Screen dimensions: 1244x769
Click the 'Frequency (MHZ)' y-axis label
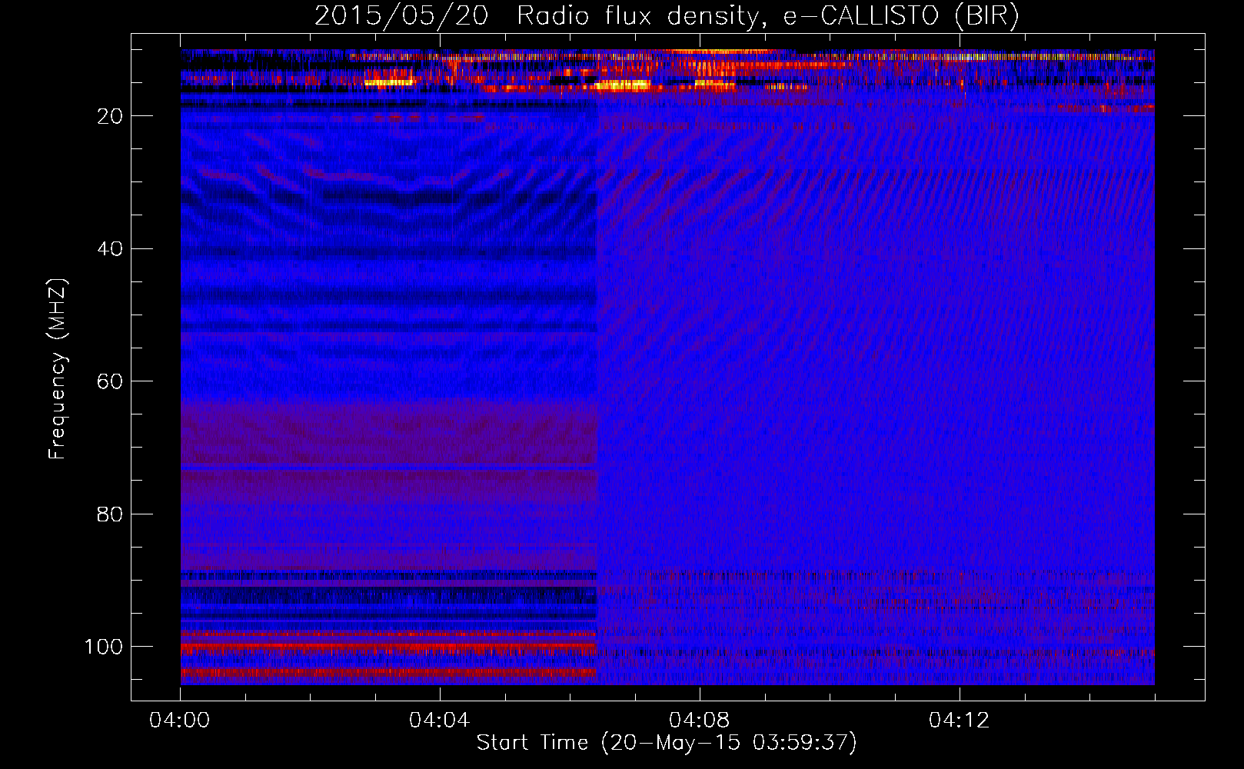click(x=58, y=369)
